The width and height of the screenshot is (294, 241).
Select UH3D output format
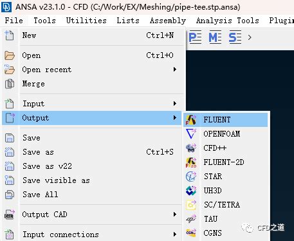(226, 191)
